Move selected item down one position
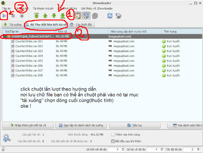The image size is (203, 153). 54,16
